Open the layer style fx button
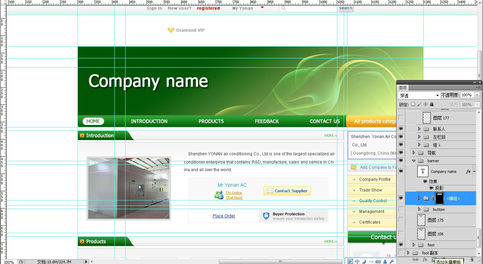This screenshot has width=483, height=264. [x=425, y=260]
